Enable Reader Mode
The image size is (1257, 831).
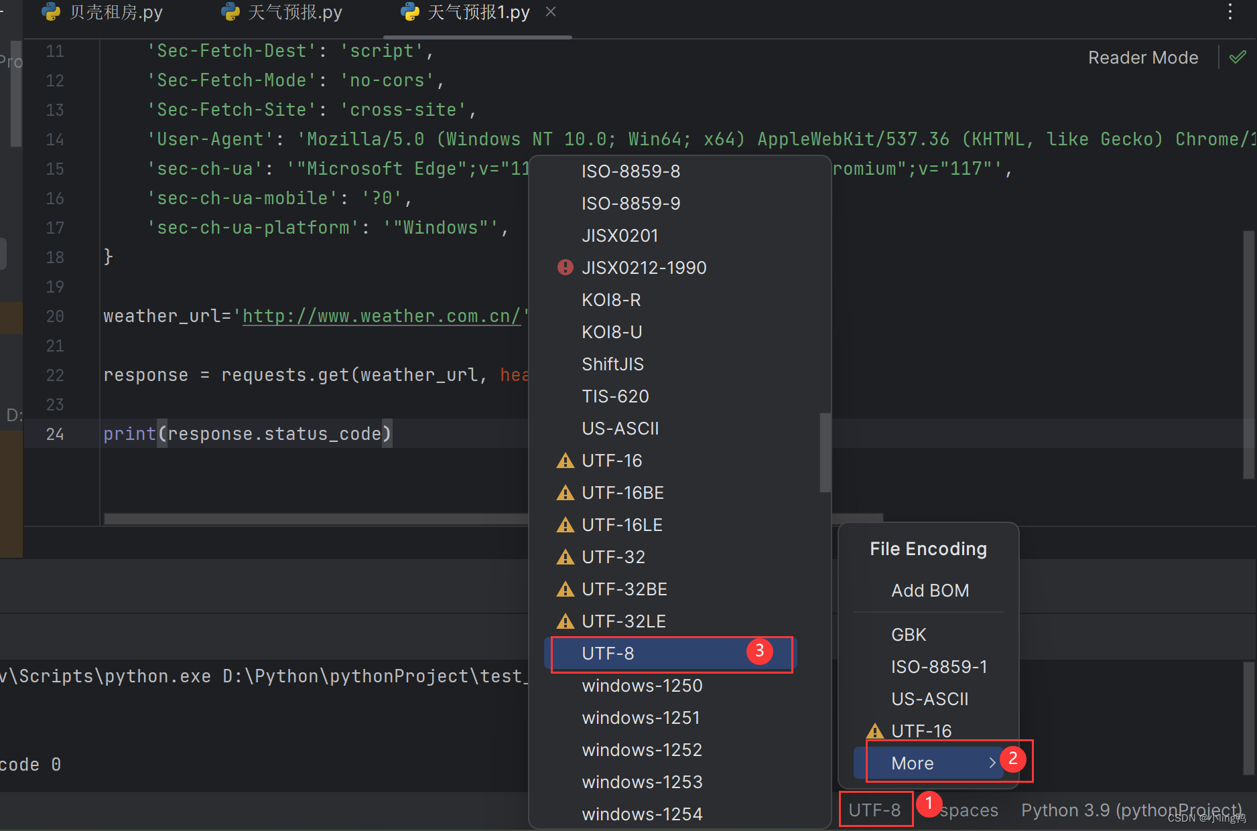tap(1142, 57)
